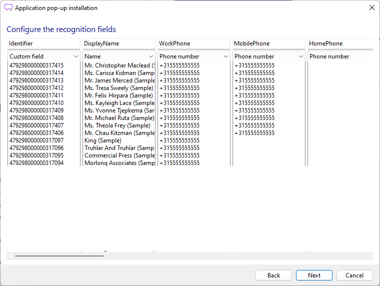
Task: Cancel the installation wizard
Action: [x=354, y=275]
